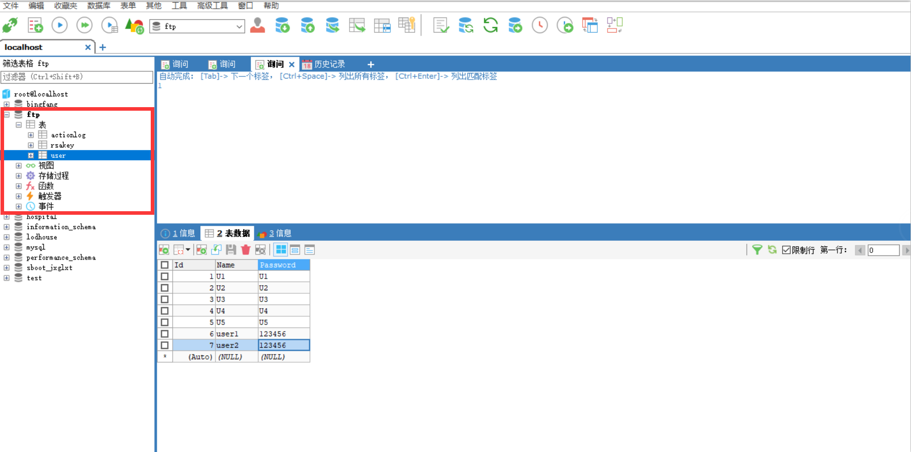This screenshot has height=452, width=911.
Task: Expand the mysql database node
Action: pos(7,247)
